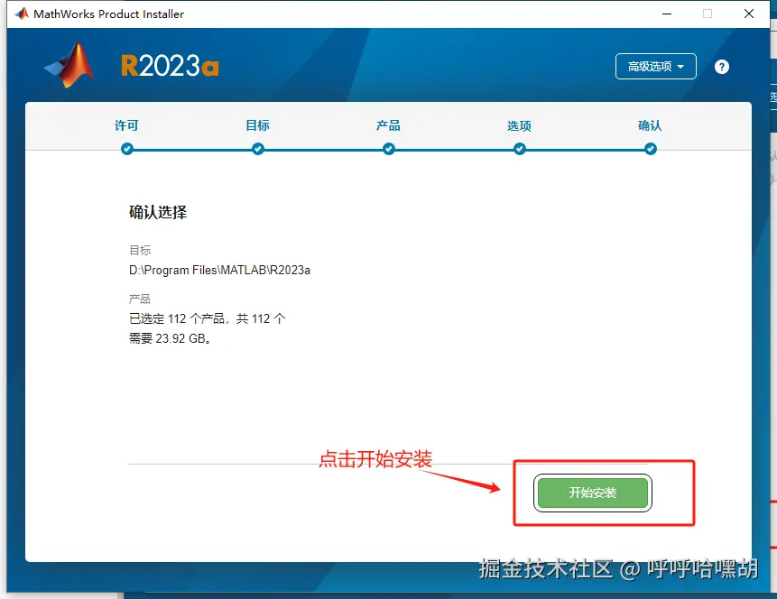Click the R2023a release label
The height and width of the screenshot is (599, 777).
[x=170, y=66]
